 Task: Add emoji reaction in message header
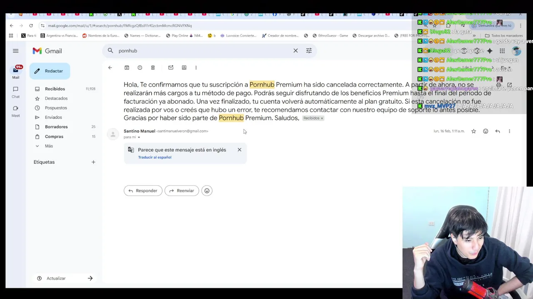point(486,131)
